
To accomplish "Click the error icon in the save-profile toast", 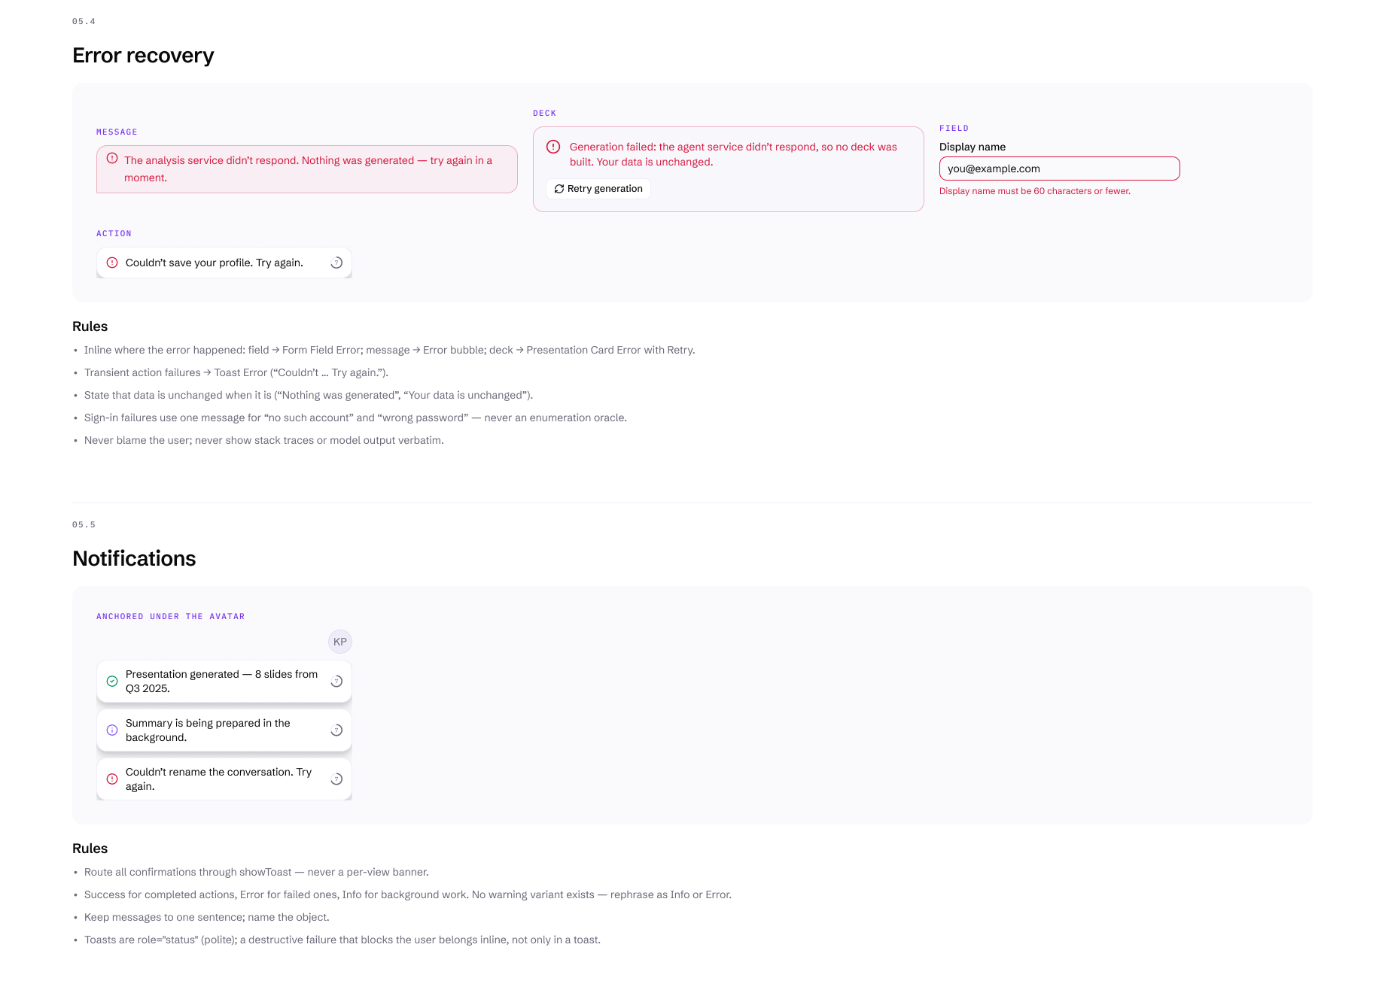I will tap(112, 263).
